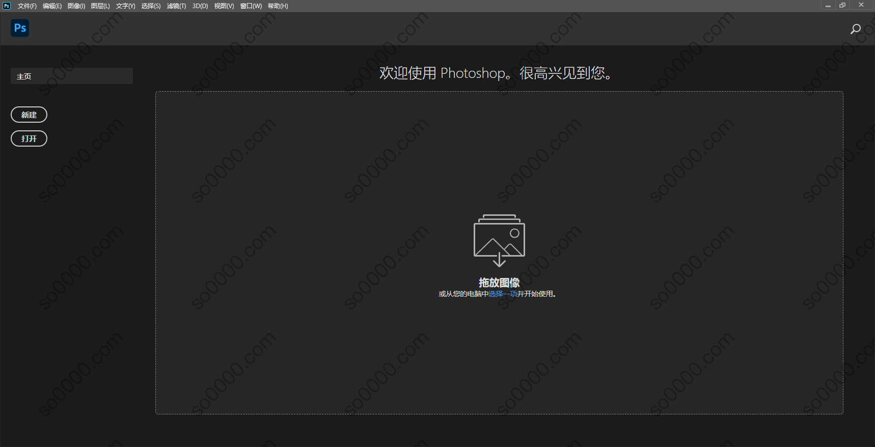The width and height of the screenshot is (875, 447).
Task: Click the 打开 button
Action: pyautogui.click(x=29, y=138)
